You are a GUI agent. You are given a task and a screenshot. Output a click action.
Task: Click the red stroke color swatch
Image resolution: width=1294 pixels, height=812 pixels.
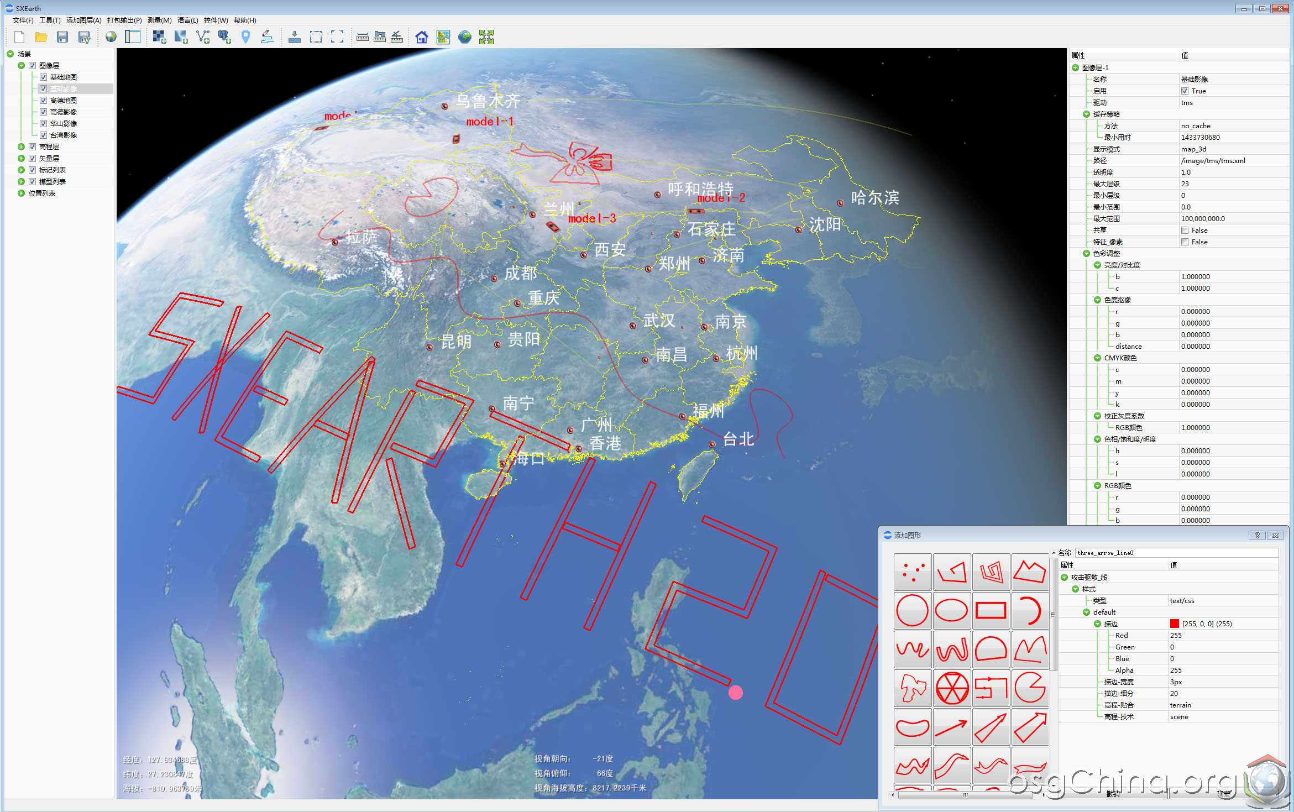point(1175,624)
